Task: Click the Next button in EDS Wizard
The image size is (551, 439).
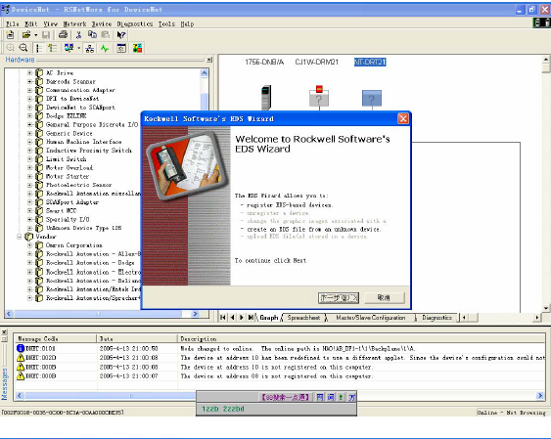Action: pyautogui.click(x=339, y=298)
